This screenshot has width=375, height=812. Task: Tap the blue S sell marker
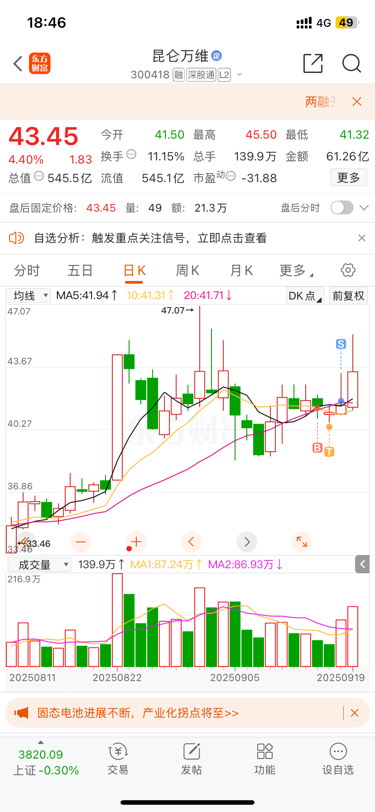tap(341, 344)
